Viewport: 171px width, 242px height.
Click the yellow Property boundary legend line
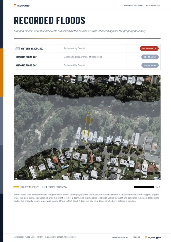(16, 187)
